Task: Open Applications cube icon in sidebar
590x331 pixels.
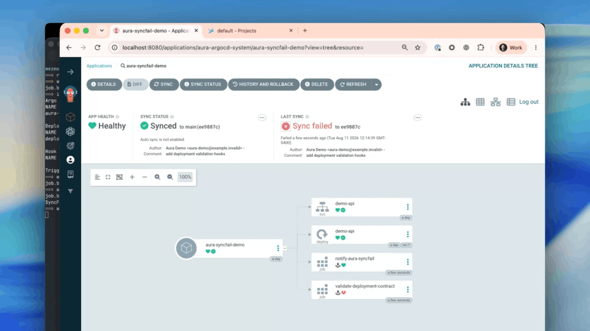Action: (70, 117)
